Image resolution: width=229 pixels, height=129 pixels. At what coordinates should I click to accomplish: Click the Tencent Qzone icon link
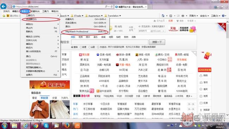[156, 55]
